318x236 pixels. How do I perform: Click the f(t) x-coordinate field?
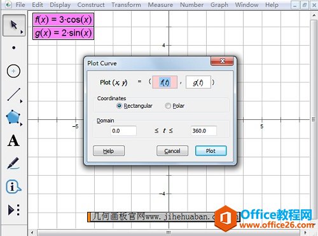point(165,82)
